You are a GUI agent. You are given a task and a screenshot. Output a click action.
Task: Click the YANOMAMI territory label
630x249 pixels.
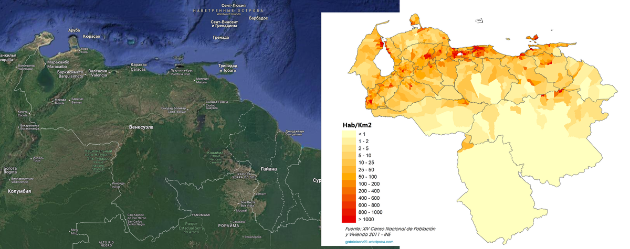[x=201, y=215]
